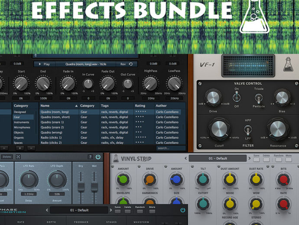The image size is (299, 225).
Task: Click the In Curve small knob
Action: click(88, 84)
